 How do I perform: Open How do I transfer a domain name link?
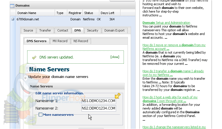173,73
